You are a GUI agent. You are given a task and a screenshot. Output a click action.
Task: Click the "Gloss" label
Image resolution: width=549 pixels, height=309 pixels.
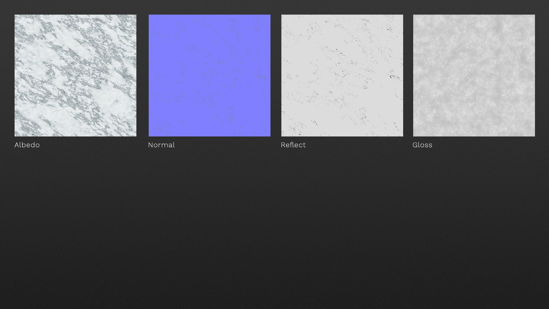click(423, 145)
